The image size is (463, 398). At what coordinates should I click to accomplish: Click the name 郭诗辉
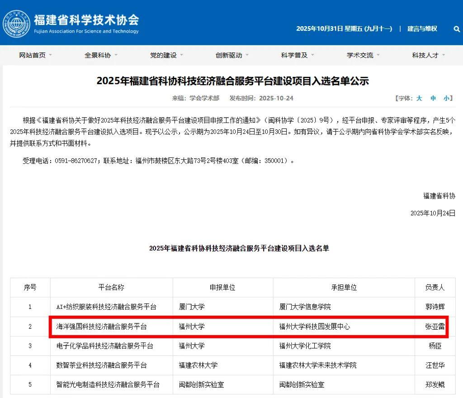(x=435, y=307)
